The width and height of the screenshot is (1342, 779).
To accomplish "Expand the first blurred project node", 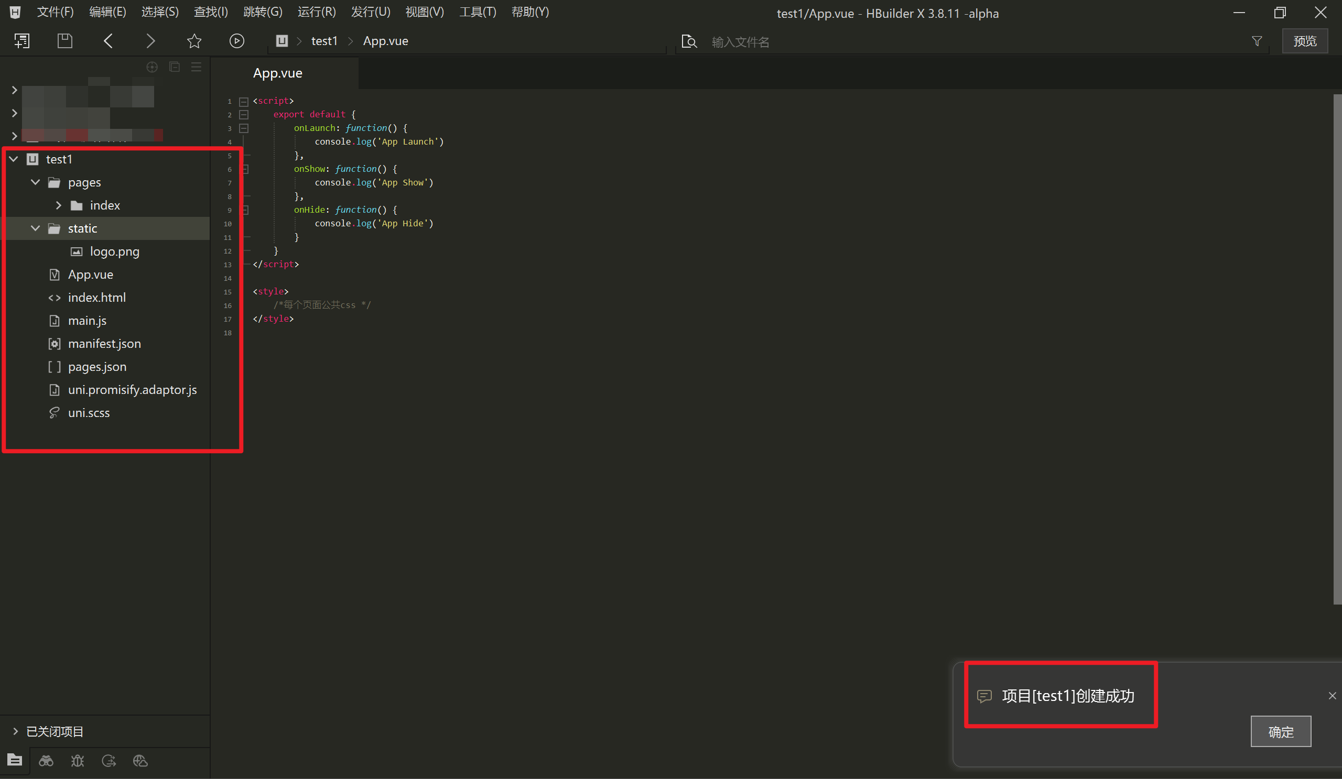I will (15, 91).
